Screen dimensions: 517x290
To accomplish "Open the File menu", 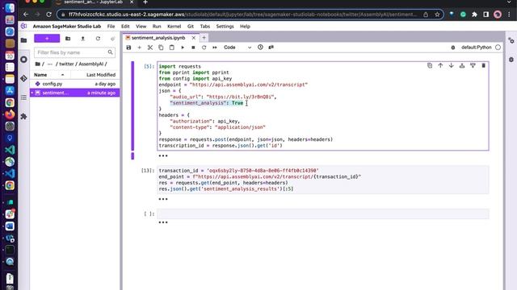I will click(x=111, y=27).
